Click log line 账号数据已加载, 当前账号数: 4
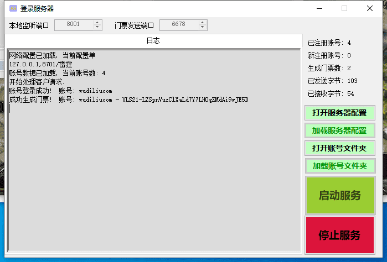The width and height of the screenshot is (387, 262). point(57,73)
